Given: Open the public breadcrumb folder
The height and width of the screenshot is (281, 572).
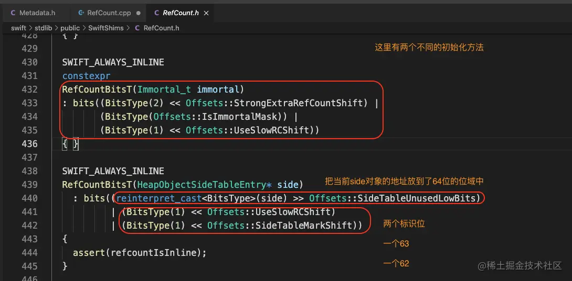Looking at the screenshot, I should [70, 28].
